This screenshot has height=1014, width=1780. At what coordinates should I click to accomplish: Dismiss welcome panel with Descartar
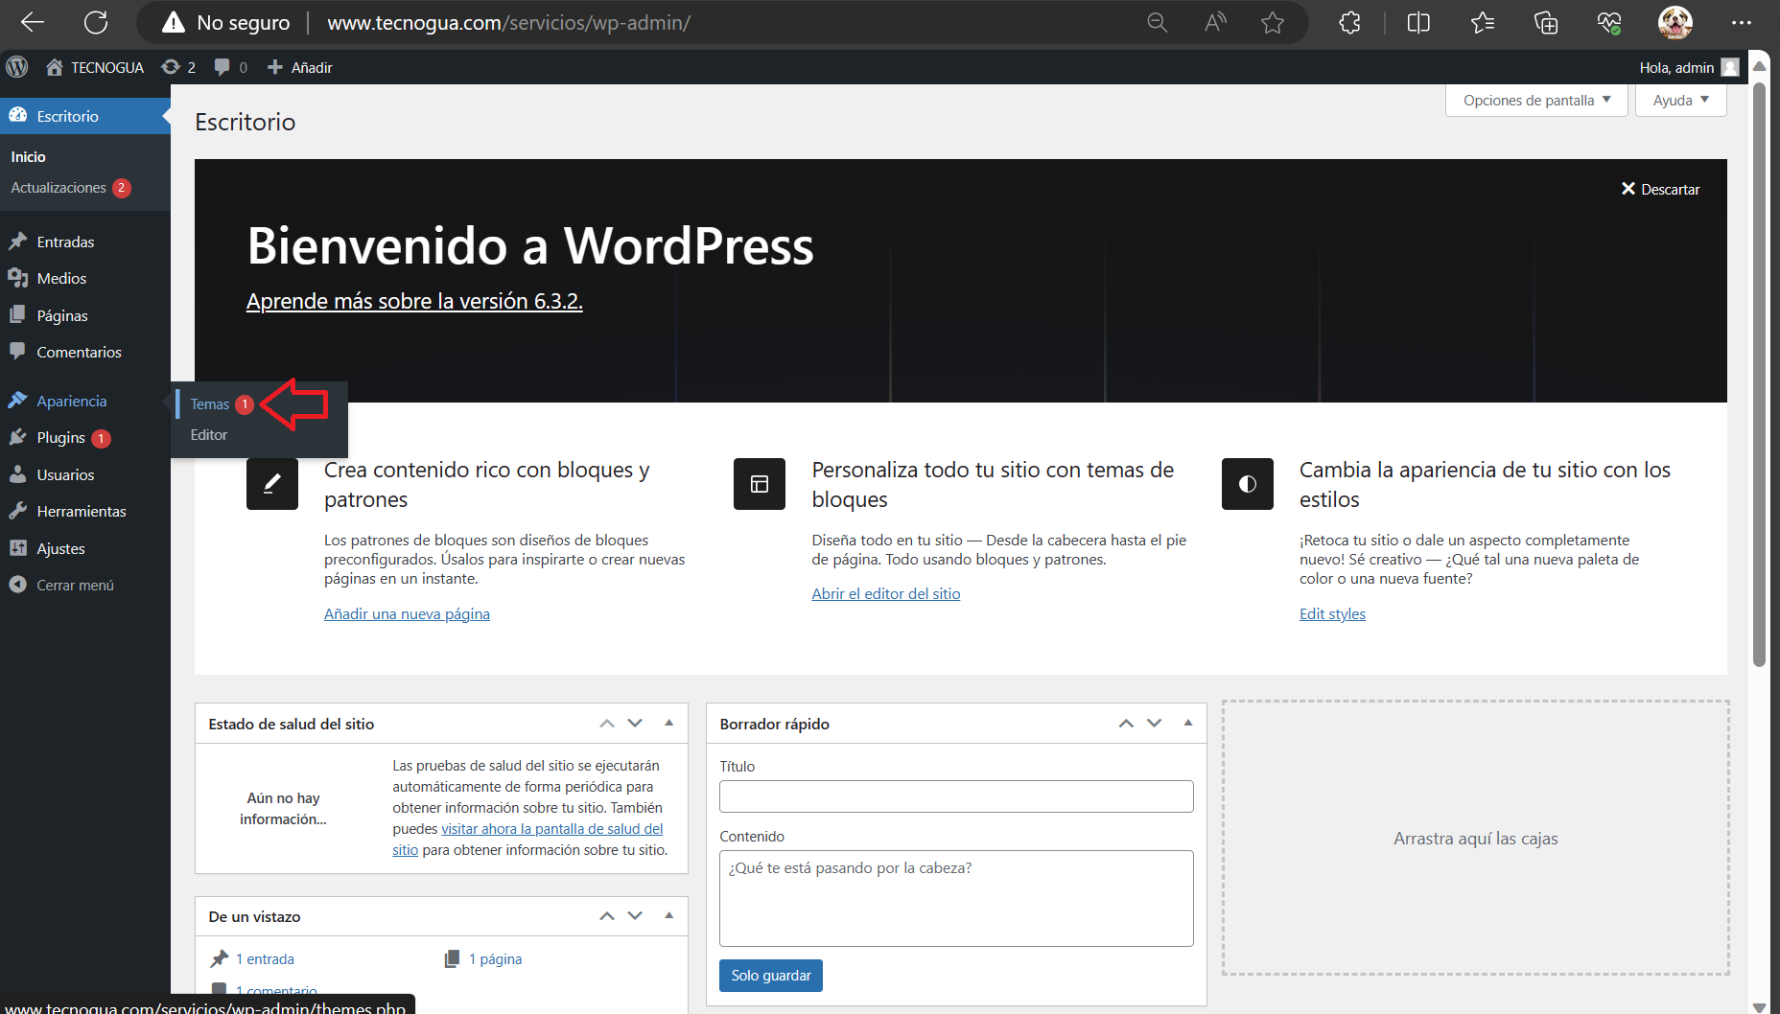(1660, 189)
